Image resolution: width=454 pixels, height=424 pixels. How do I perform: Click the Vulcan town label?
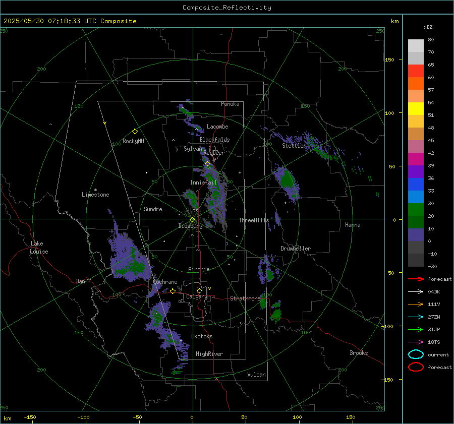pyautogui.click(x=256, y=375)
